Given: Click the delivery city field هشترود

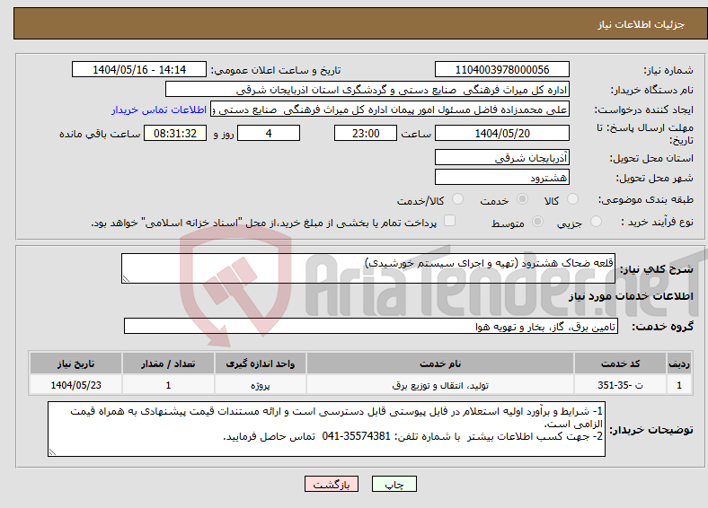Looking at the screenshot, I should [x=501, y=178].
